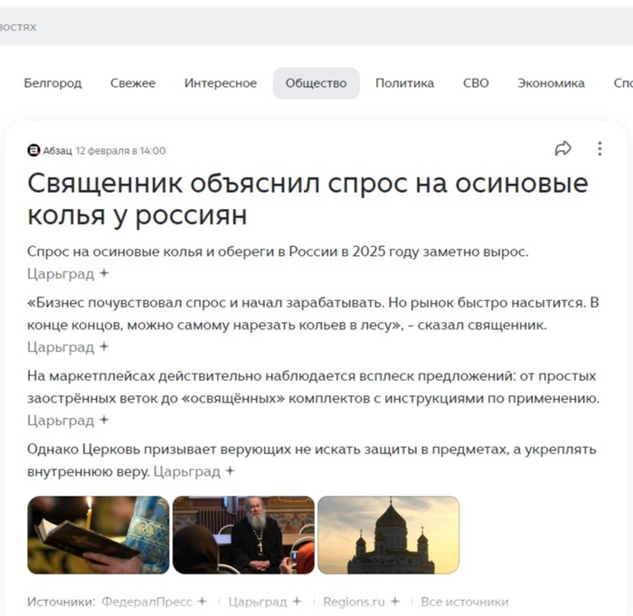Open article headline about осиновые колья
This screenshot has width=633, height=616.
pyautogui.click(x=307, y=199)
